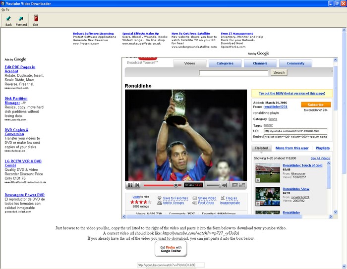This screenshot has height=269, width=347.
Task: Click the third related Ronaldinho video link
Action: pos(291,213)
